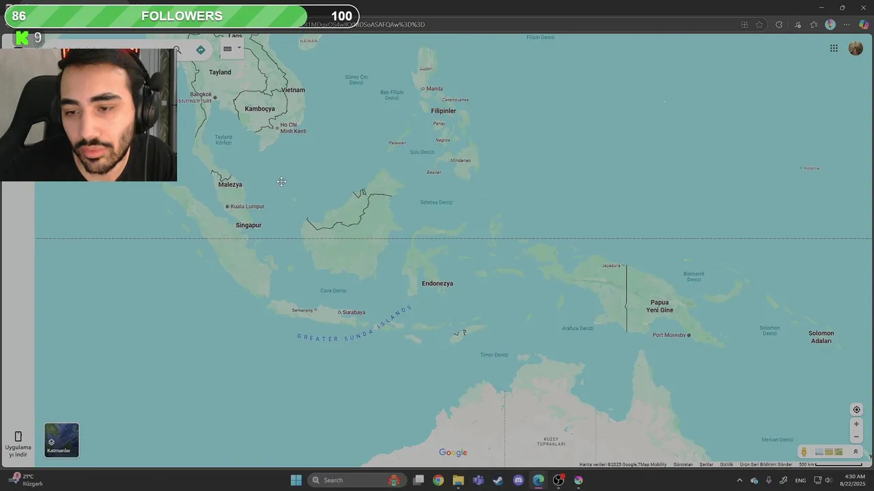Click the Vietnam country label
Screen dimensions: 874x491
point(293,90)
